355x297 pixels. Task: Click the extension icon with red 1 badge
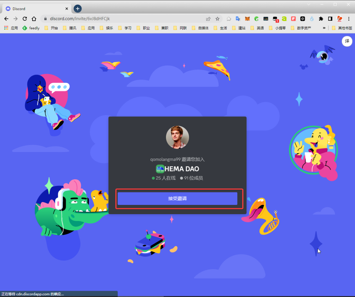click(x=275, y=19)
